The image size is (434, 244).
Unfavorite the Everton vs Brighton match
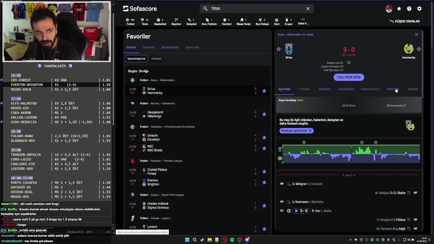pyautogui.click(x=264, y=182)
